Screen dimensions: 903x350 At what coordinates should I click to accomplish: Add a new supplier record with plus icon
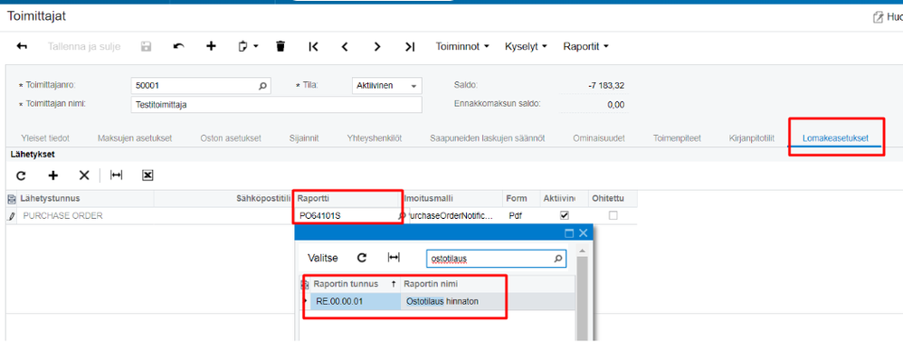click(211, 47)
